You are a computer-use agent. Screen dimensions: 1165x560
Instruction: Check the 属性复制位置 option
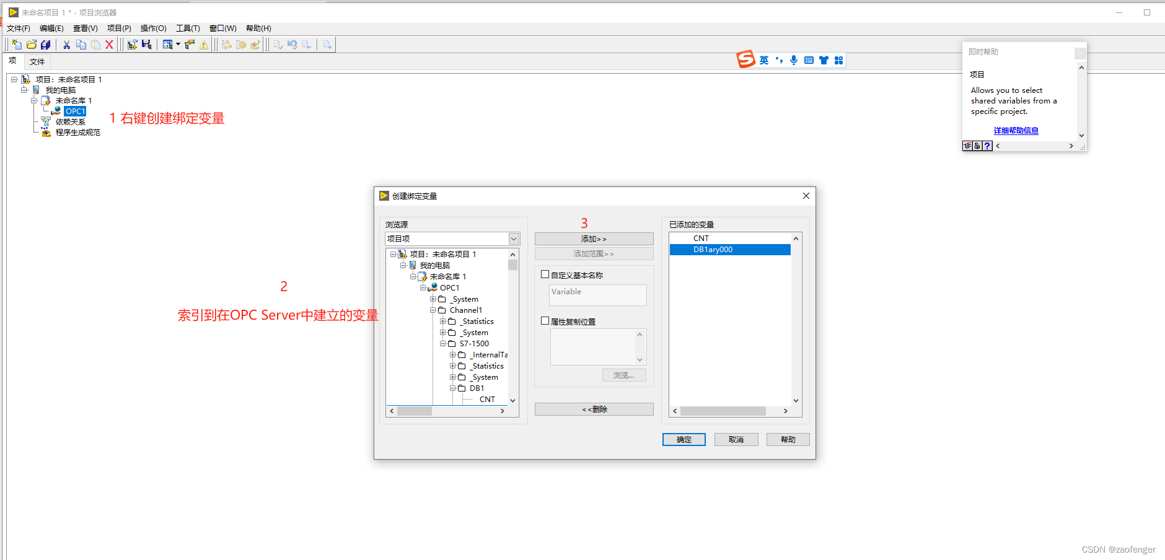[545, 321]
